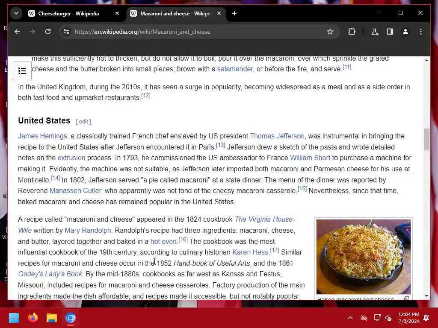Open citation reference [11]
The image size is (438, 328).
pyautogui.click(x=346, y=67)
